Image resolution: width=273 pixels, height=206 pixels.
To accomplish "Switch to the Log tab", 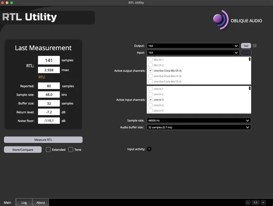I will click(24, 202).
